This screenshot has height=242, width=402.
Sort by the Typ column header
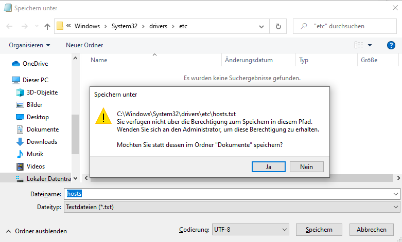(x=326, y=60)
